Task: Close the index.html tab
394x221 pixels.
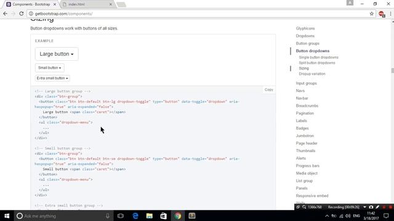Action: [111, 4]
